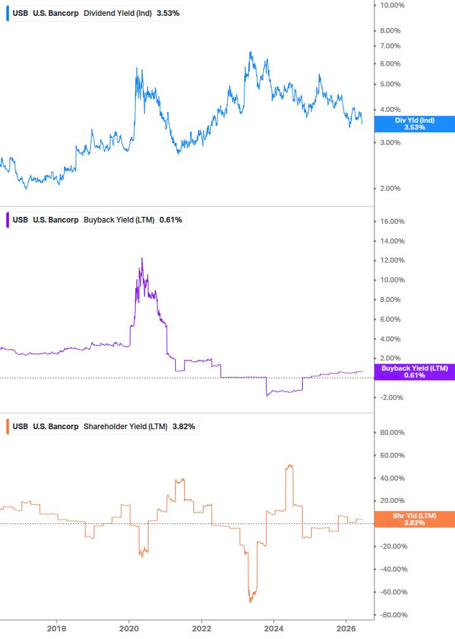455x639 pixels.
Task: Click the -2.00% tick on the buyback yield axis
Action: pyautogui.click(x=392, y=397)
